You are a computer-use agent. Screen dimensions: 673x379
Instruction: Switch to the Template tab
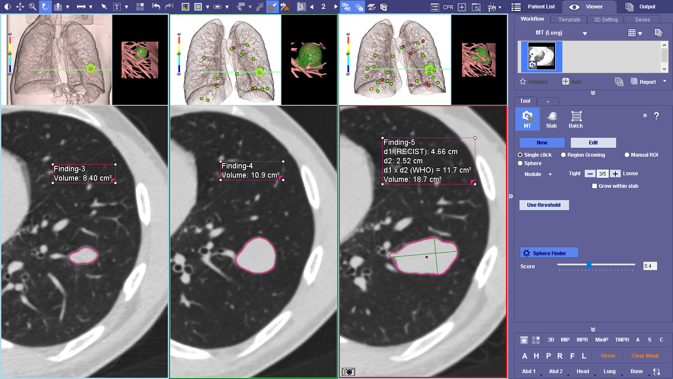pyautogui.click(x=569, y=20)
